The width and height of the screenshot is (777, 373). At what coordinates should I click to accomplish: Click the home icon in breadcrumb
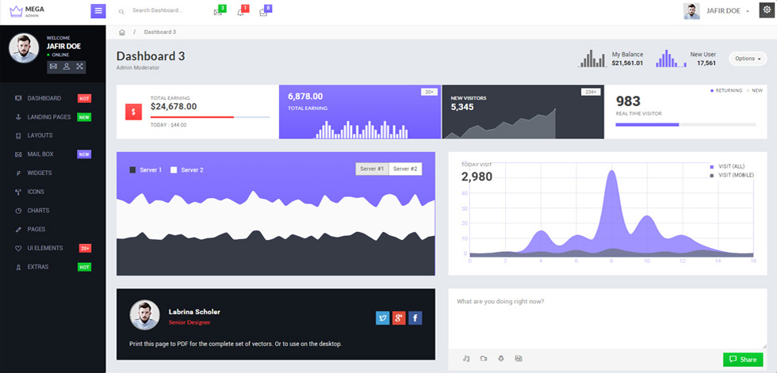click(x=122, y=32)
